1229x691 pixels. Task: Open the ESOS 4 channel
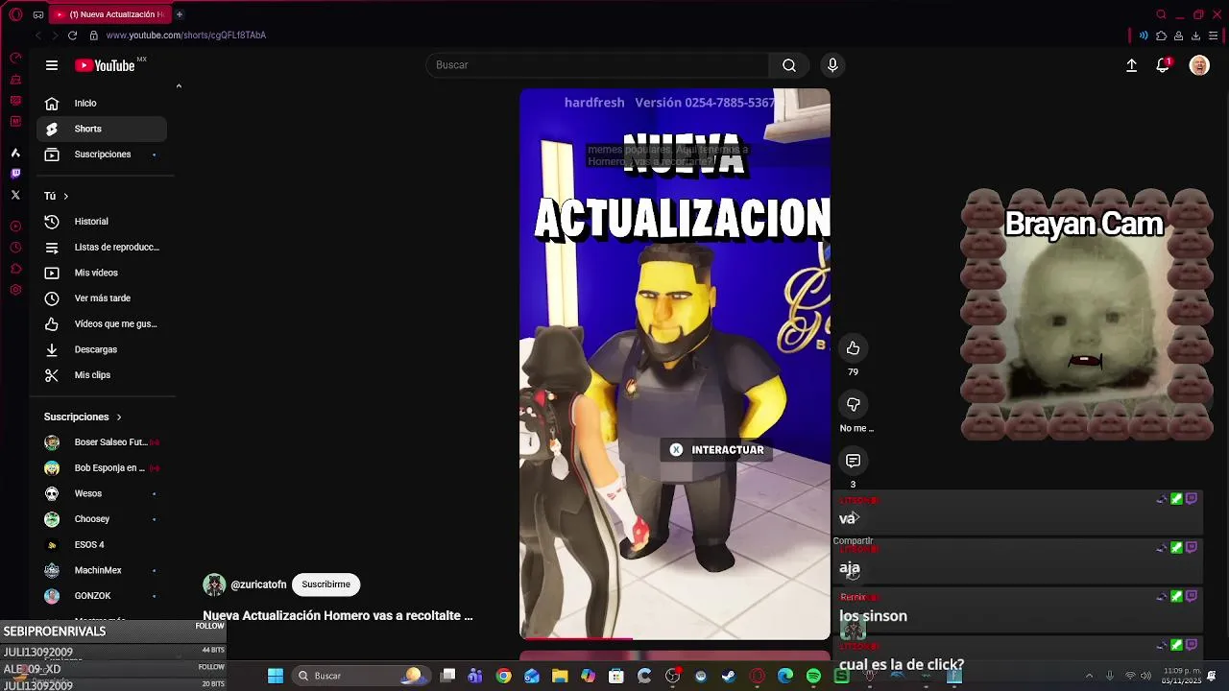click(x=102, y=545)
